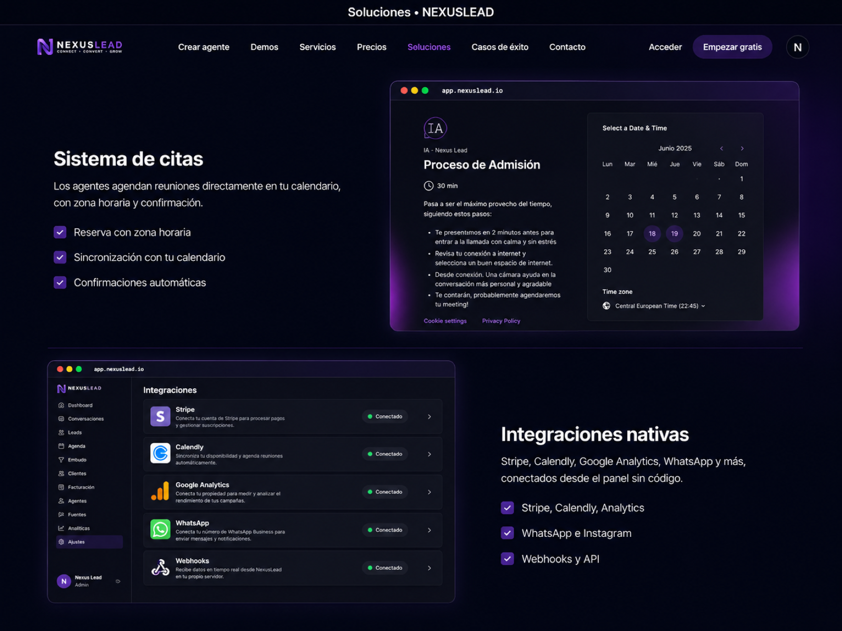Open the N user avatar in the header
The image size is (842, 631).
(x=797, y=47)
